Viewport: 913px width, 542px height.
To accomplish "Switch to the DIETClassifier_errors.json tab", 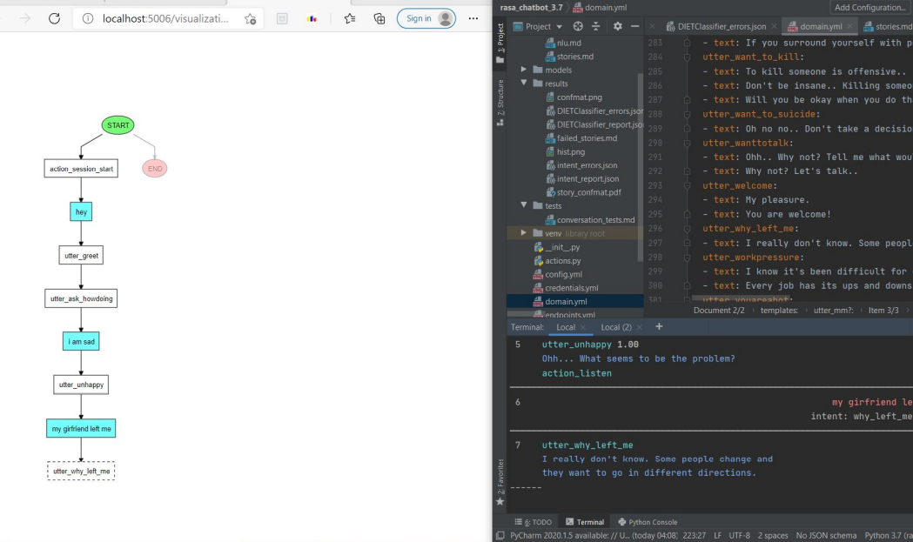I will tap(722, 26).
